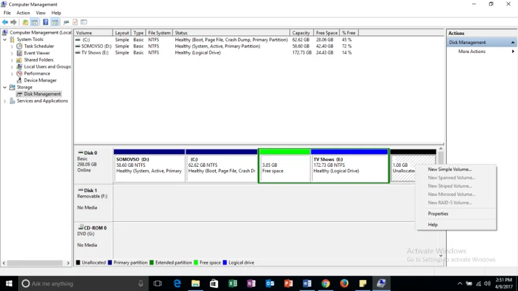
Task: Select TV Shows (E:) logical drive block
Action: [x=350, y=166]
